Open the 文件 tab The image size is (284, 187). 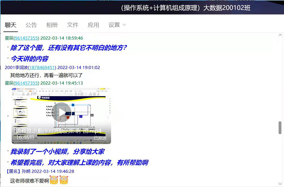pyautogui.click(x=73, y=25)
